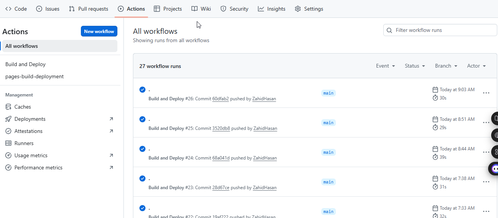This screenshot has width=498, height=218.
Task: Click the Runners server icon
Action: click(8, 143)
